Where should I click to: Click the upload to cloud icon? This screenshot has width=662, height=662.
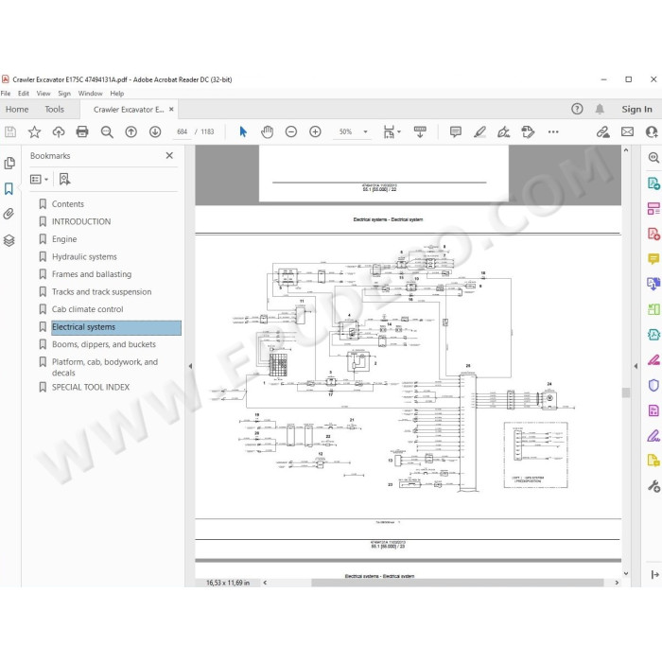(59, 132)
